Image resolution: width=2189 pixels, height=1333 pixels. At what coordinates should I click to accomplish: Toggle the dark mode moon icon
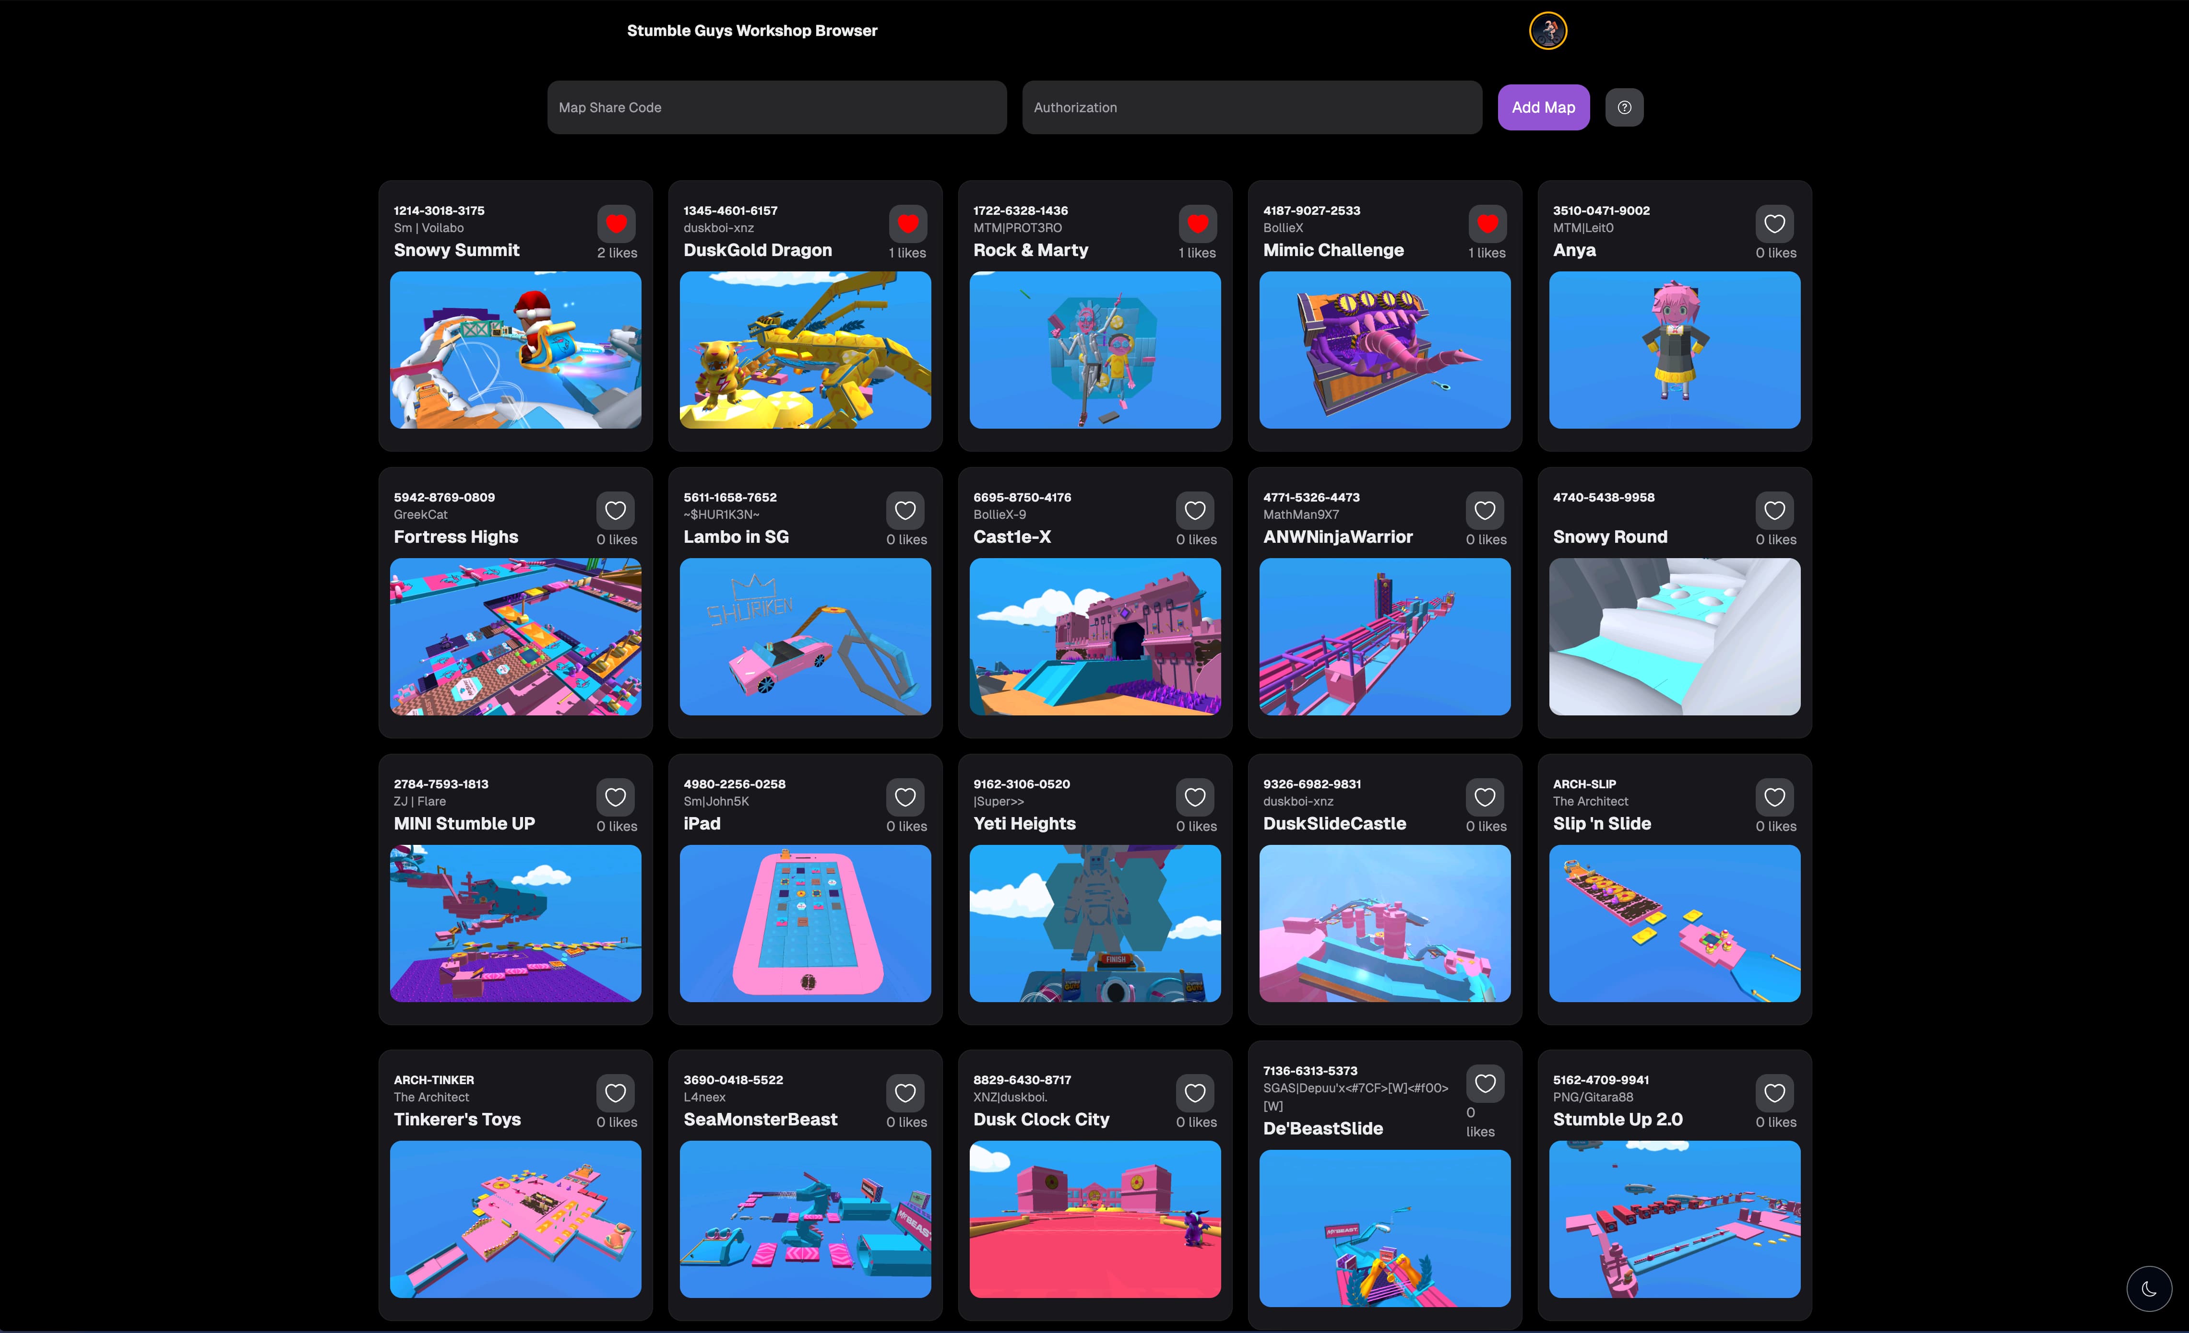point(2149,1288)
